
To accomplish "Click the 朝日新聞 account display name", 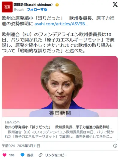I will click(33, 5).
